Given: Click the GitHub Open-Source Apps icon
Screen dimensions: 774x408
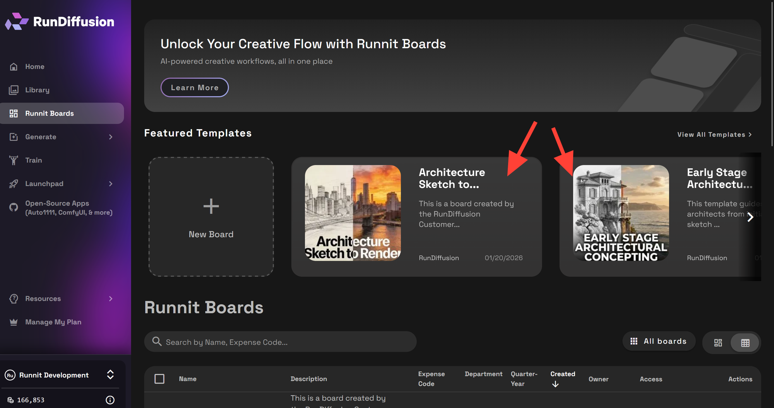Looking at the screenshot, I should tap(14, 208).
